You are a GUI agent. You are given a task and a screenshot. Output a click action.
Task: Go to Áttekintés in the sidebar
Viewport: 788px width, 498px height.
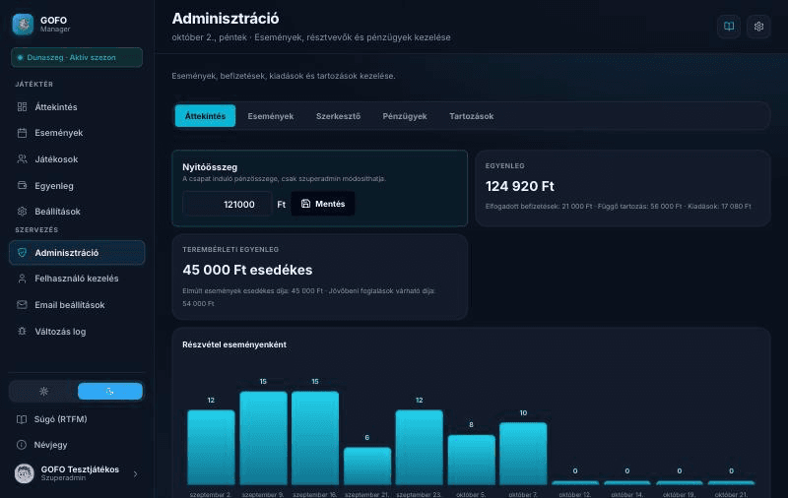click(x=77, y=107)
